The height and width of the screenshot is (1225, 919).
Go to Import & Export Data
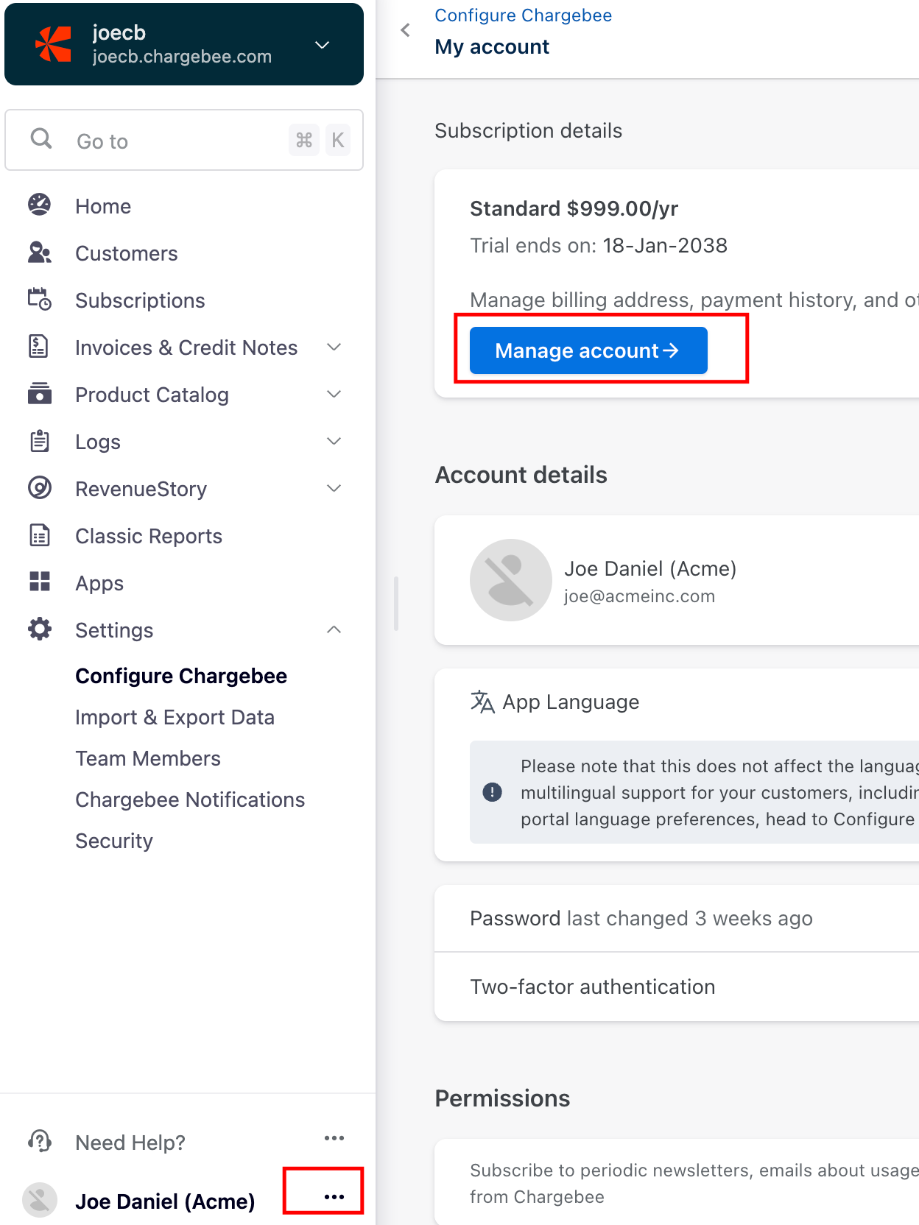175,717
